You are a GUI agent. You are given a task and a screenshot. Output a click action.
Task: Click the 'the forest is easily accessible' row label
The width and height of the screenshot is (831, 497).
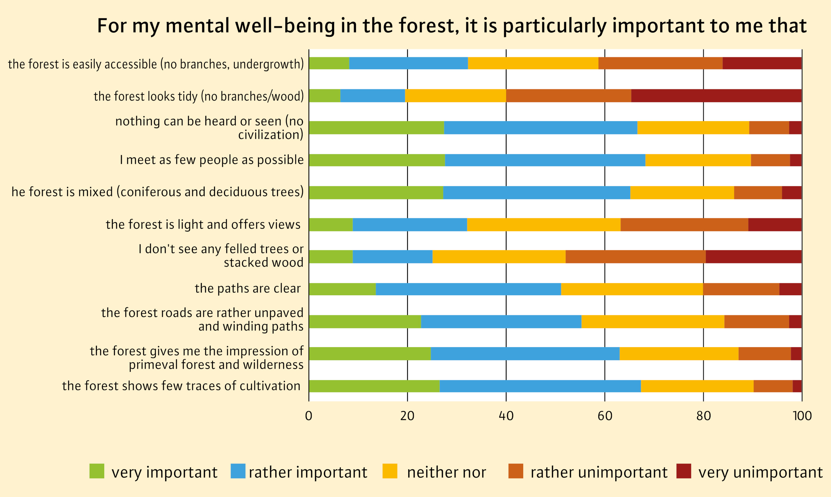tap(156, 64)
